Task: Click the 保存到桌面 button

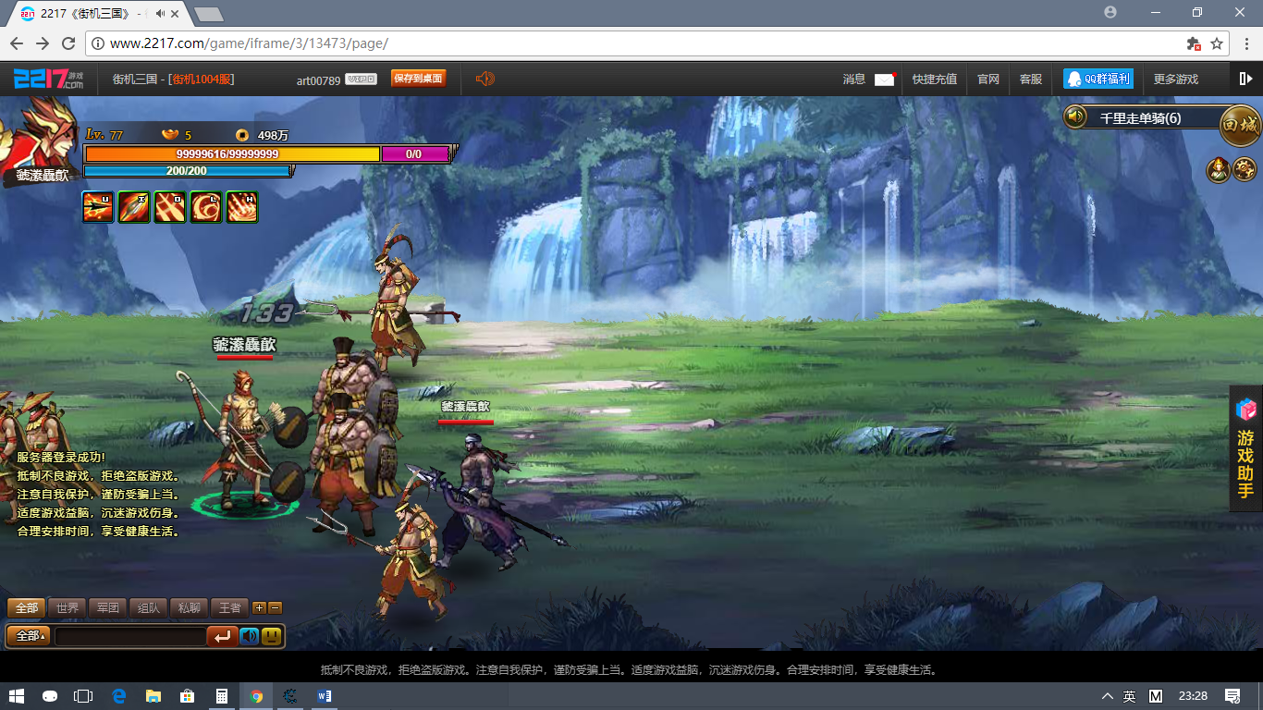Action: pos(419,79)
